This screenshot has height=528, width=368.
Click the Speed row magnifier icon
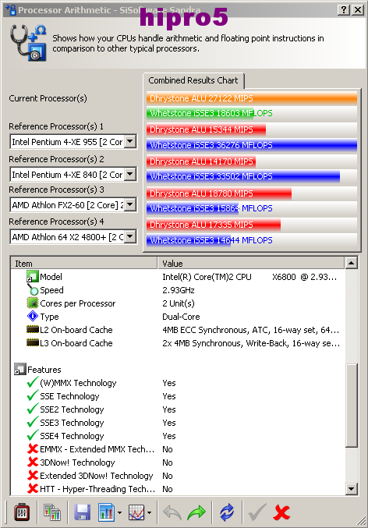pyautogui.click(x=32, y=289)
